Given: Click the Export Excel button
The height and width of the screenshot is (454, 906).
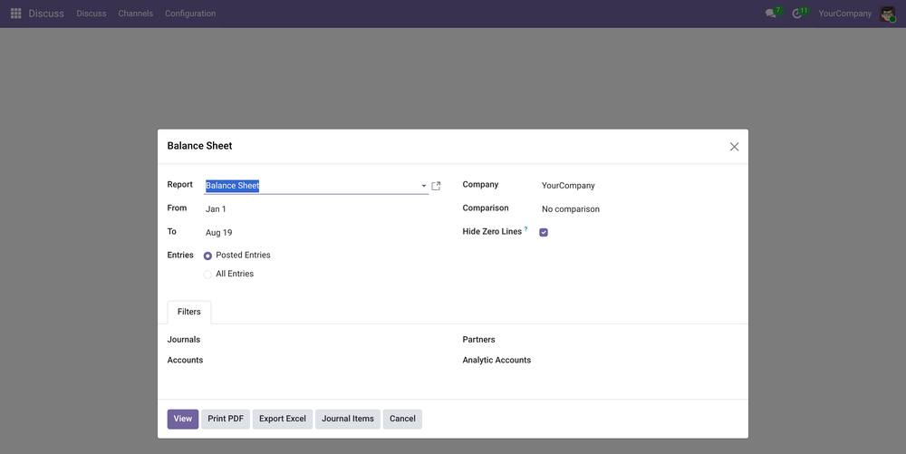Looking at the screenshot, I should pos(283,419).
